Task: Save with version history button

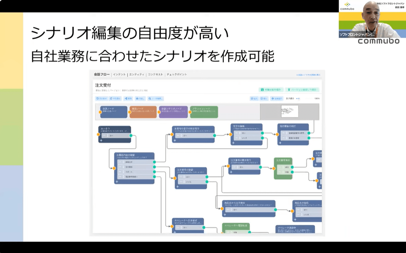Action: tap(302, 90)
